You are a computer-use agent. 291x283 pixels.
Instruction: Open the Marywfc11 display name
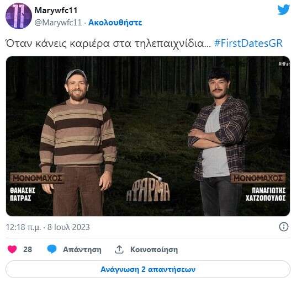pos(56,10)
